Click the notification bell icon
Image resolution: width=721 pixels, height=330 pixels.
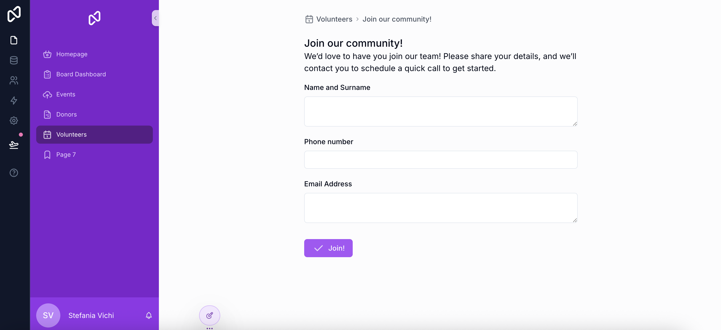click(149, 315)
